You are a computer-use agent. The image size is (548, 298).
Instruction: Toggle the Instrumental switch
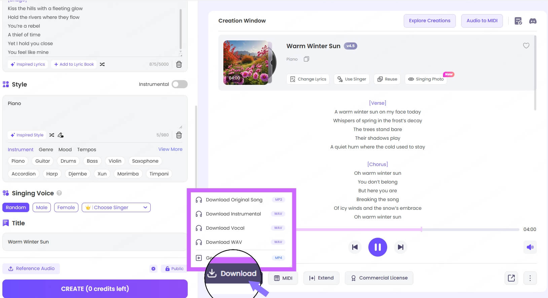[180, 84]
